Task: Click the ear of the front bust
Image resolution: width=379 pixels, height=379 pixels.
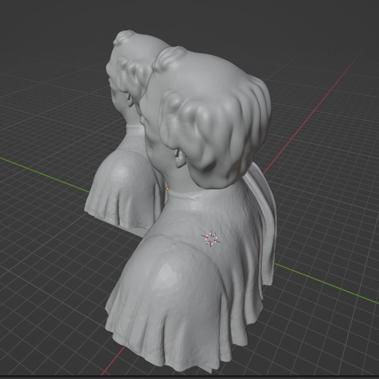Action: pyautogui.click(x=180, y=159)
